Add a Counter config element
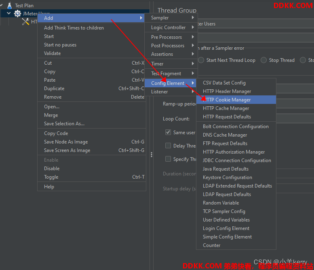 coord(236,245)
